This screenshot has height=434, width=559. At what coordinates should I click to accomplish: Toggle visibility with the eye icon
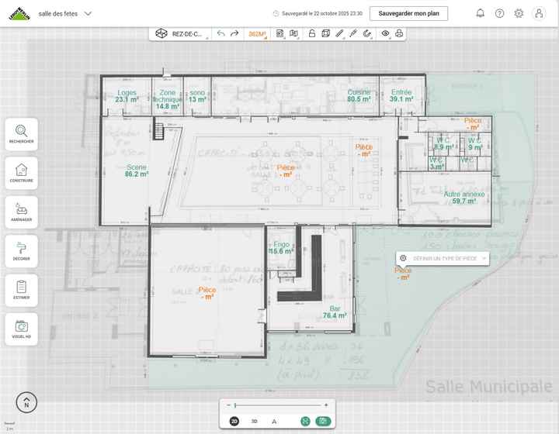[385, 33]
